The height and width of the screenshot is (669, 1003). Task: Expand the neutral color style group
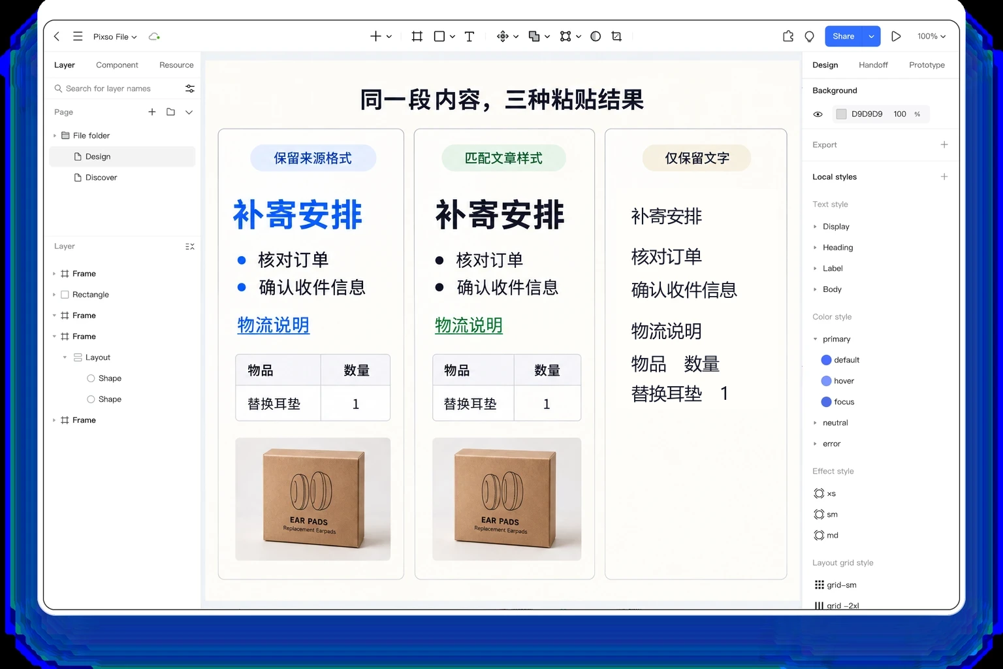pos(815,423)
